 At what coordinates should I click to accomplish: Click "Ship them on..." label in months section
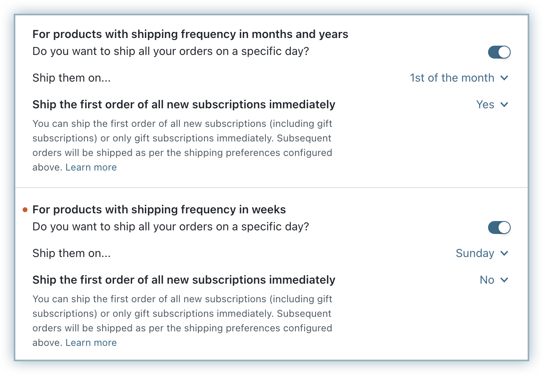pyautogui.click(x=72, y=78)
